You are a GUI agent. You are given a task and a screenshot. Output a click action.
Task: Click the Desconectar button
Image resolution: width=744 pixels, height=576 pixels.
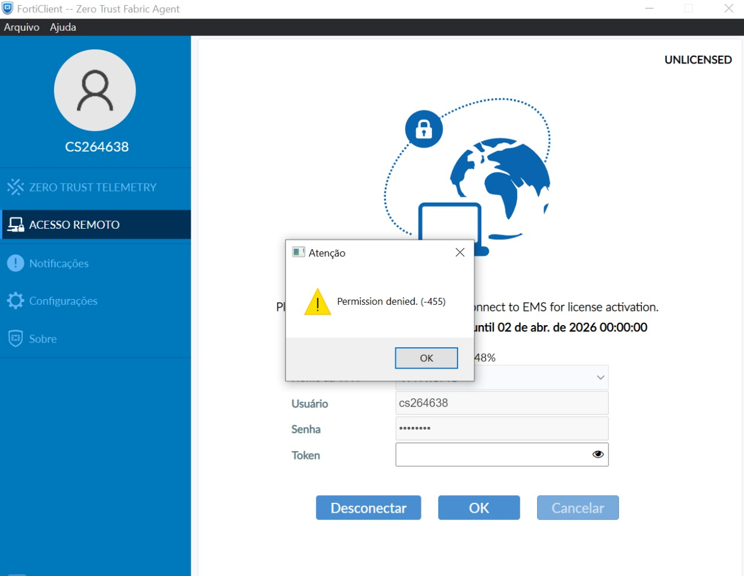point(369,507)
